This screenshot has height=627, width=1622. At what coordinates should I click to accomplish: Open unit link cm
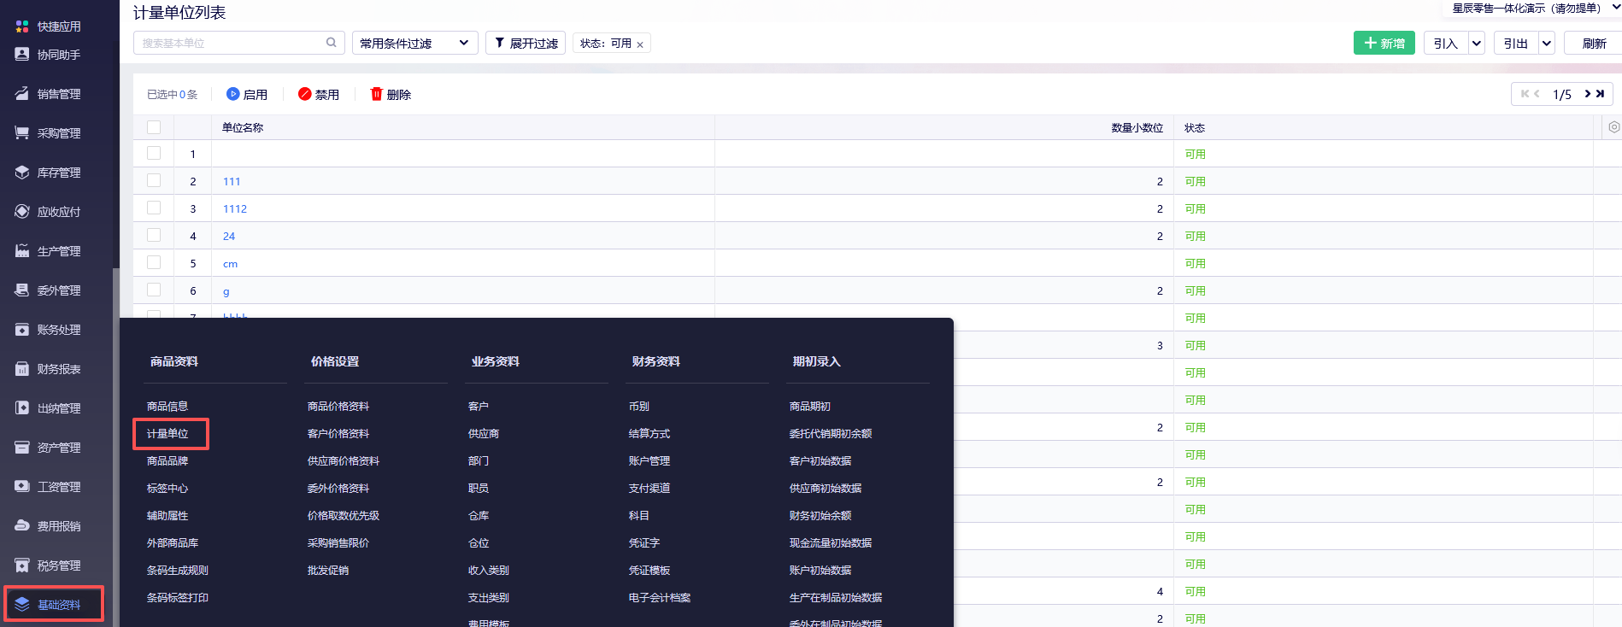pyautogui.click(x=230, y=263)
